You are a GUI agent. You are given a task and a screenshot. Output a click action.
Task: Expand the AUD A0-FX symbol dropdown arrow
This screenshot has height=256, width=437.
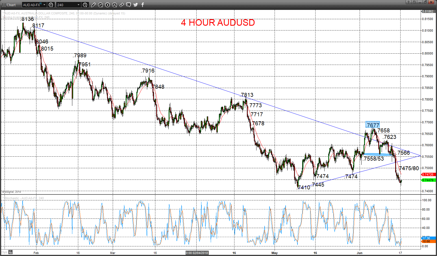44,5
